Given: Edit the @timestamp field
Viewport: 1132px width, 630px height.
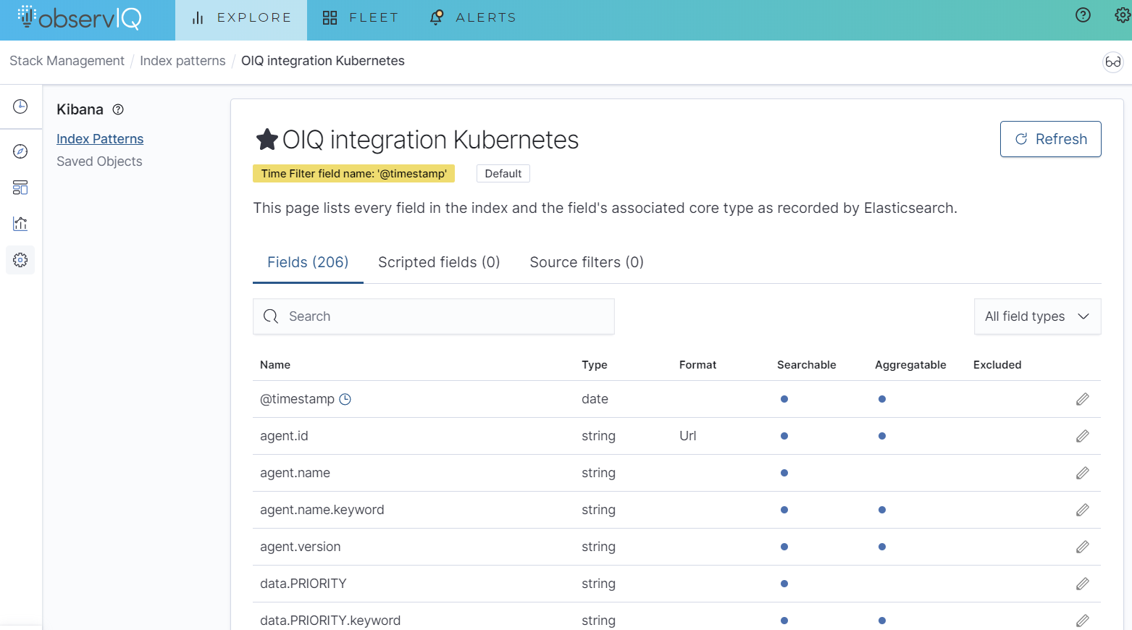Looking at the screenshot, I should [x=1082, y=399].
